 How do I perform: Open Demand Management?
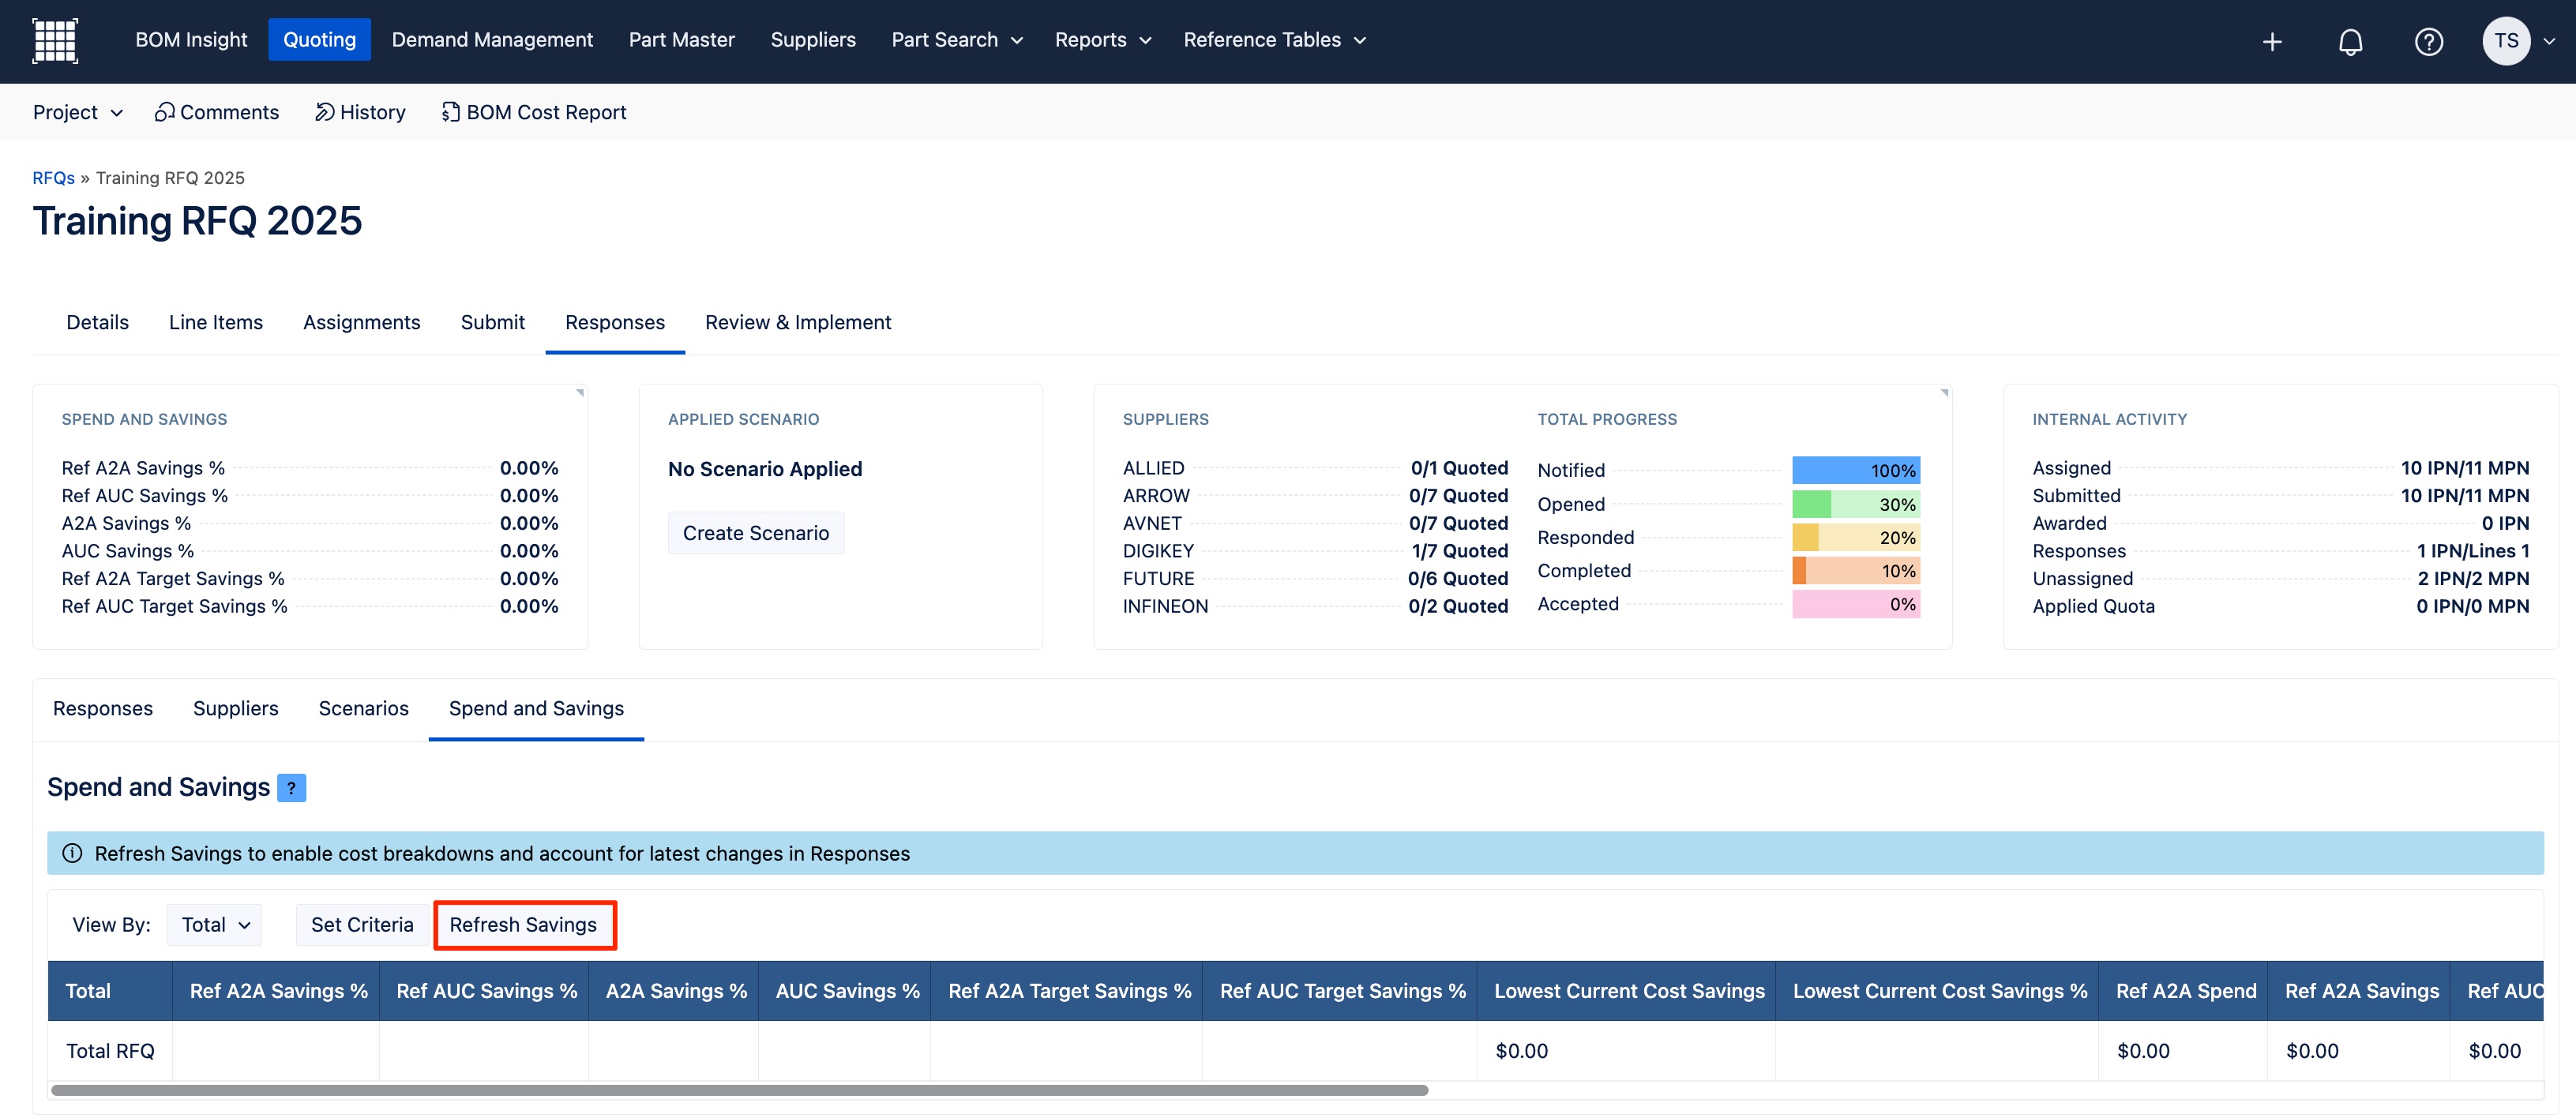(x=492, y=40)
